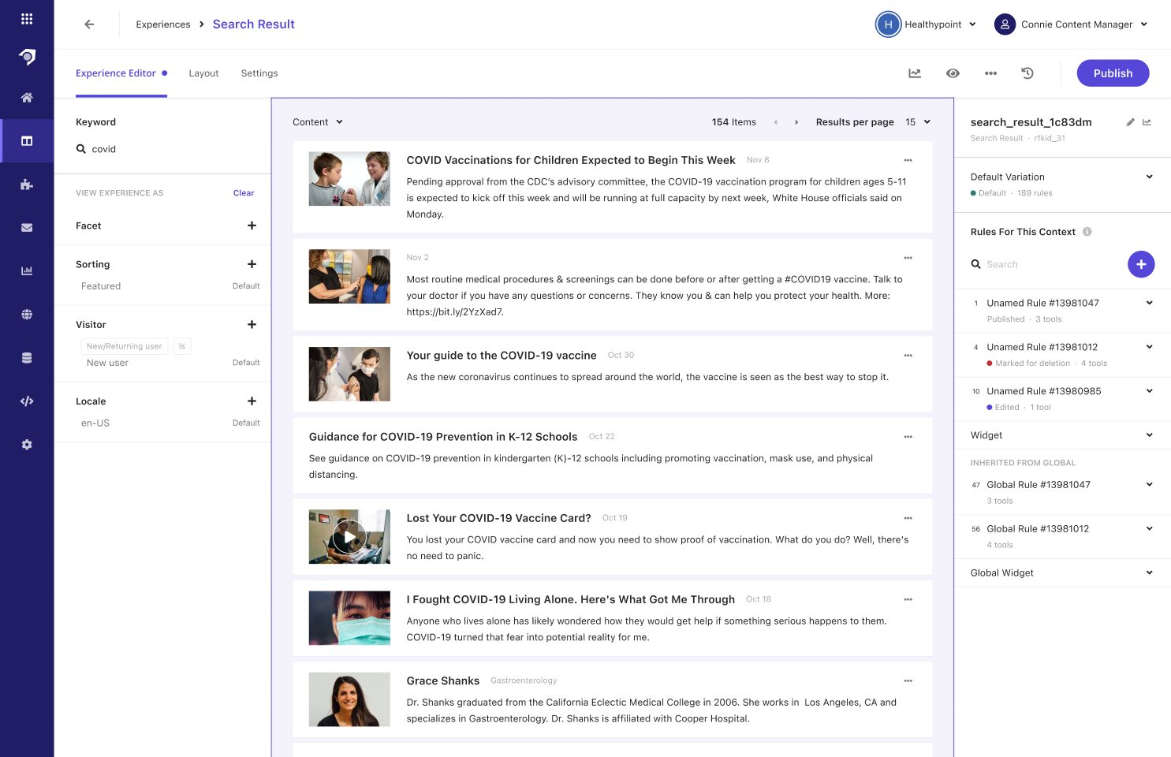This screenshot has height=757, width=1171.
Task: Add new rule with plus button
Action: pos(1141,264)
